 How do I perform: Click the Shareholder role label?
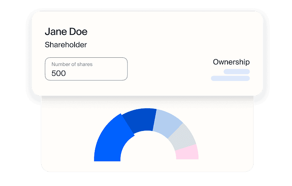tap(66, 45)
